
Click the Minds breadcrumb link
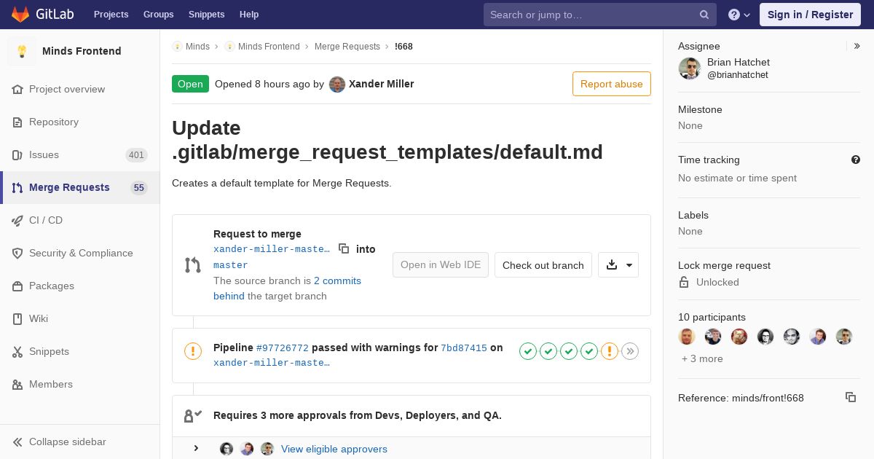[x=197, y=47]
